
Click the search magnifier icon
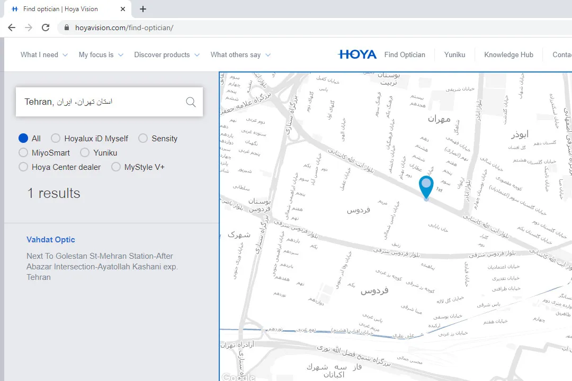191,102
